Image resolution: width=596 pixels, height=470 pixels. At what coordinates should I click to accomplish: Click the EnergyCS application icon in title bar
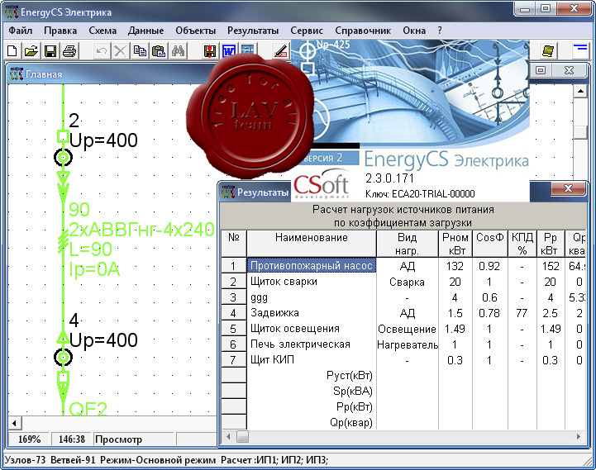pos(11,12)
